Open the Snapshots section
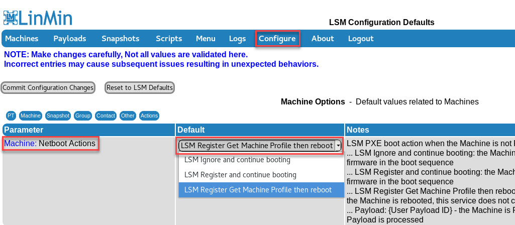This screenshot has width=515, height=225. click(120, 39)
